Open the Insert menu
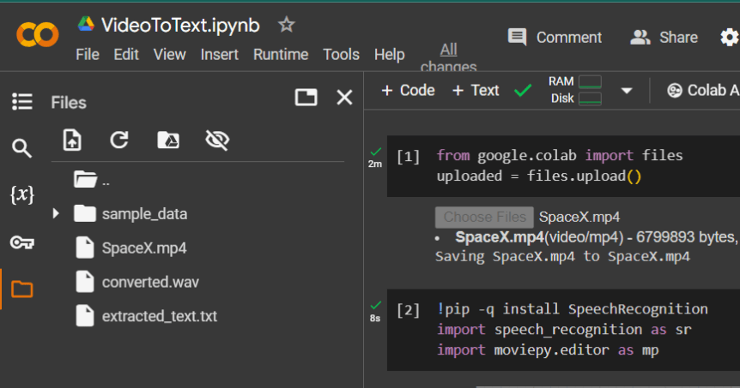 click(x=220, y=55)
